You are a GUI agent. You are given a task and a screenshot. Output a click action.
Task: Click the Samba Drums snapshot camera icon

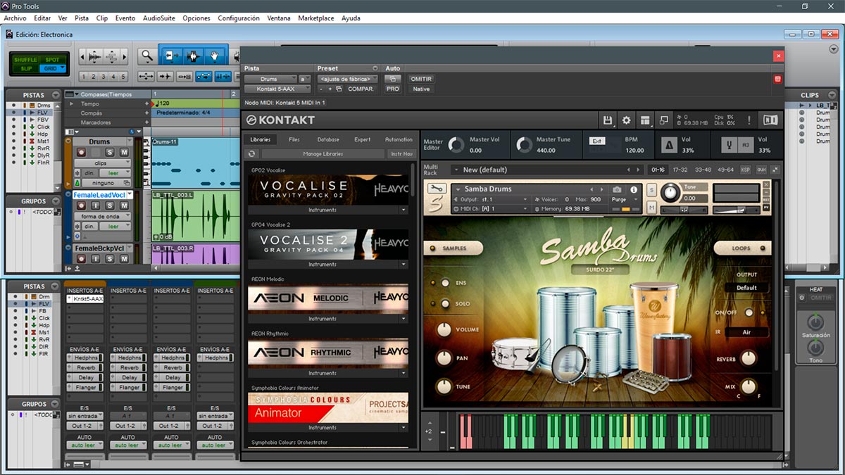tap(617, 189)
